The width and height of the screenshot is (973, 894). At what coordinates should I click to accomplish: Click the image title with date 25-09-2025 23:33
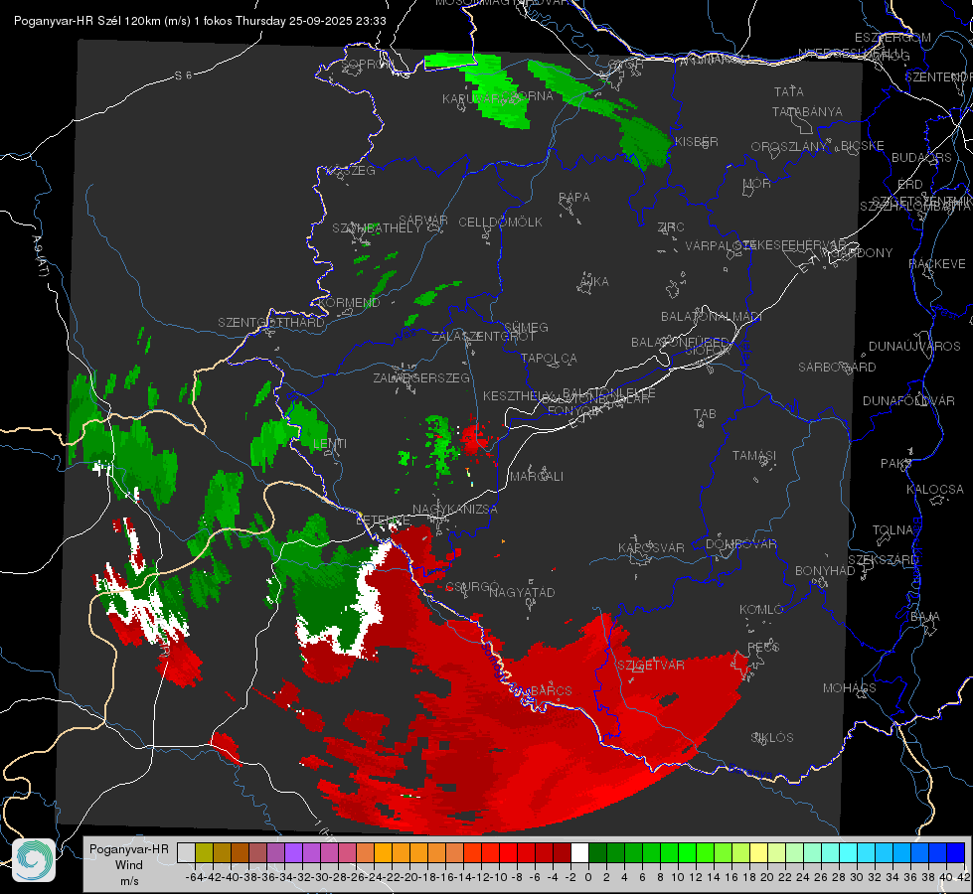(x=200, y=21)
